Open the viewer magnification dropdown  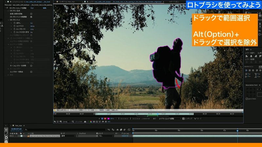[x=67, y=122]
